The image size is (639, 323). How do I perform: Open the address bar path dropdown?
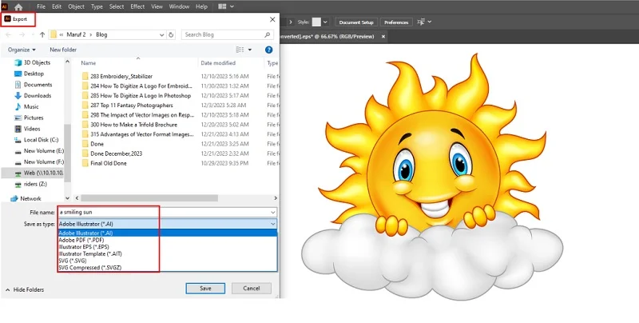point(162,35)
